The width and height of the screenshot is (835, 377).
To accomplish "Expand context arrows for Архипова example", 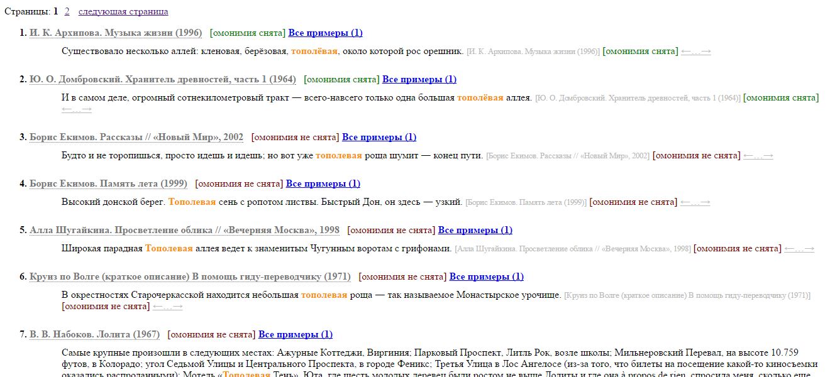I will [695, 52].
